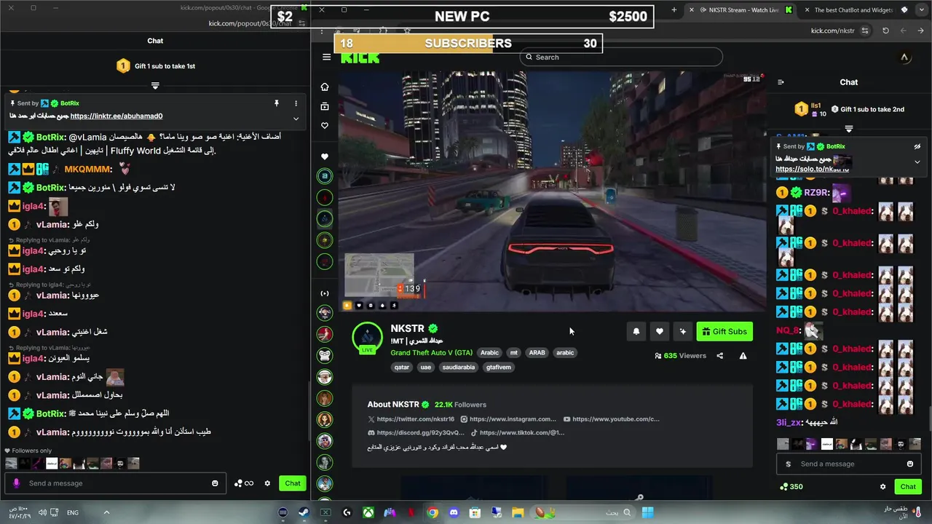Collapse the right chat with arrow icon next to Chat
The image size is (932, 524).
pos(781,82)
